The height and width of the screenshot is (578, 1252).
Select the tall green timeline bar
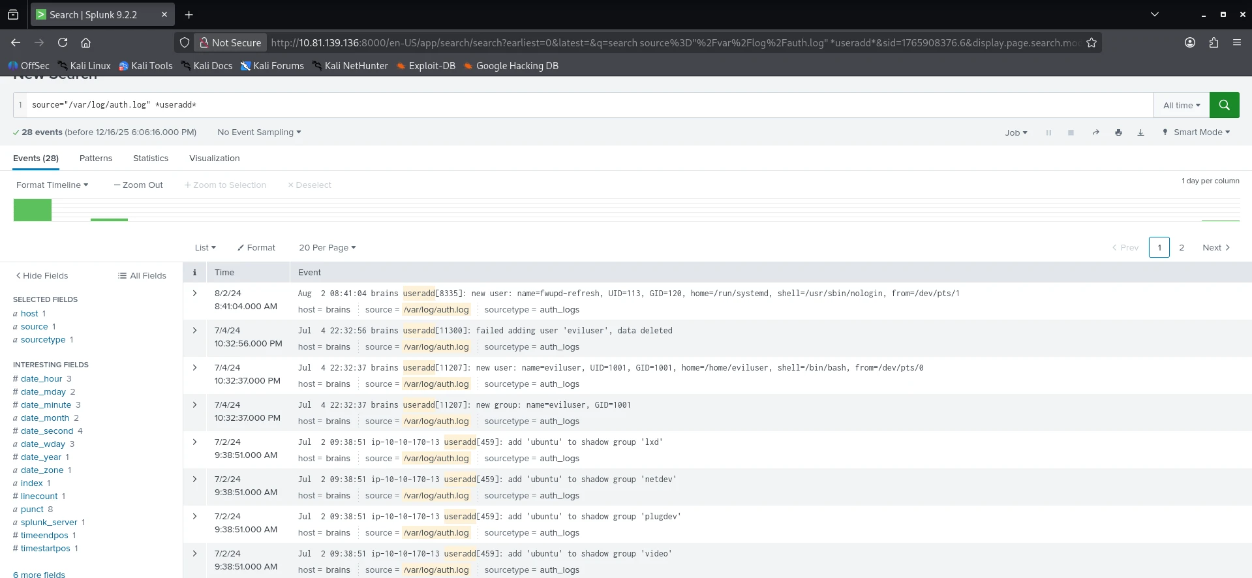pyautogui.click(x=33, y=210)
